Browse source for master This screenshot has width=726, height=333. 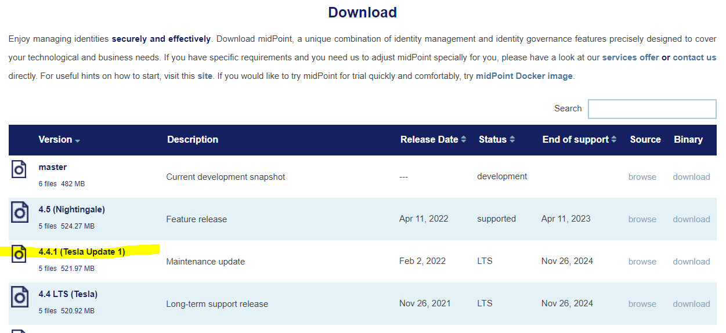642,177
